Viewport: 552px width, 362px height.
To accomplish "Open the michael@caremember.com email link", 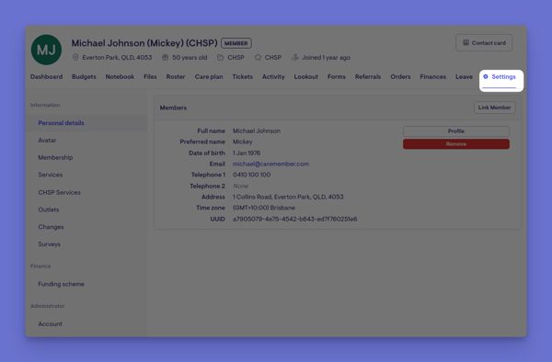I will (270, 164).
